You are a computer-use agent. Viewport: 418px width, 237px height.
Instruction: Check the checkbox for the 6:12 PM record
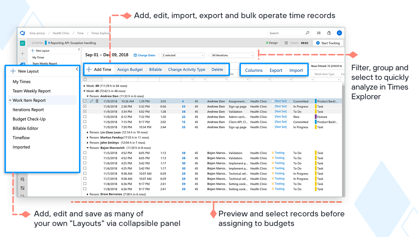pos(85,116)
